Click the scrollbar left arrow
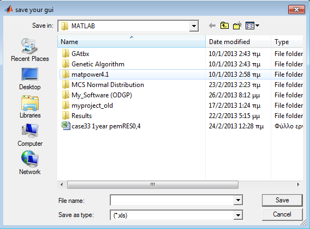The width and height of the screenshot is (310, 229). (62, 184)
